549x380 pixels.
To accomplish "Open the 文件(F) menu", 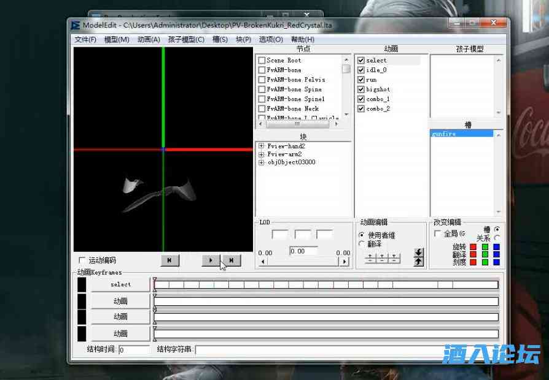I will click(x=85, y=39).
